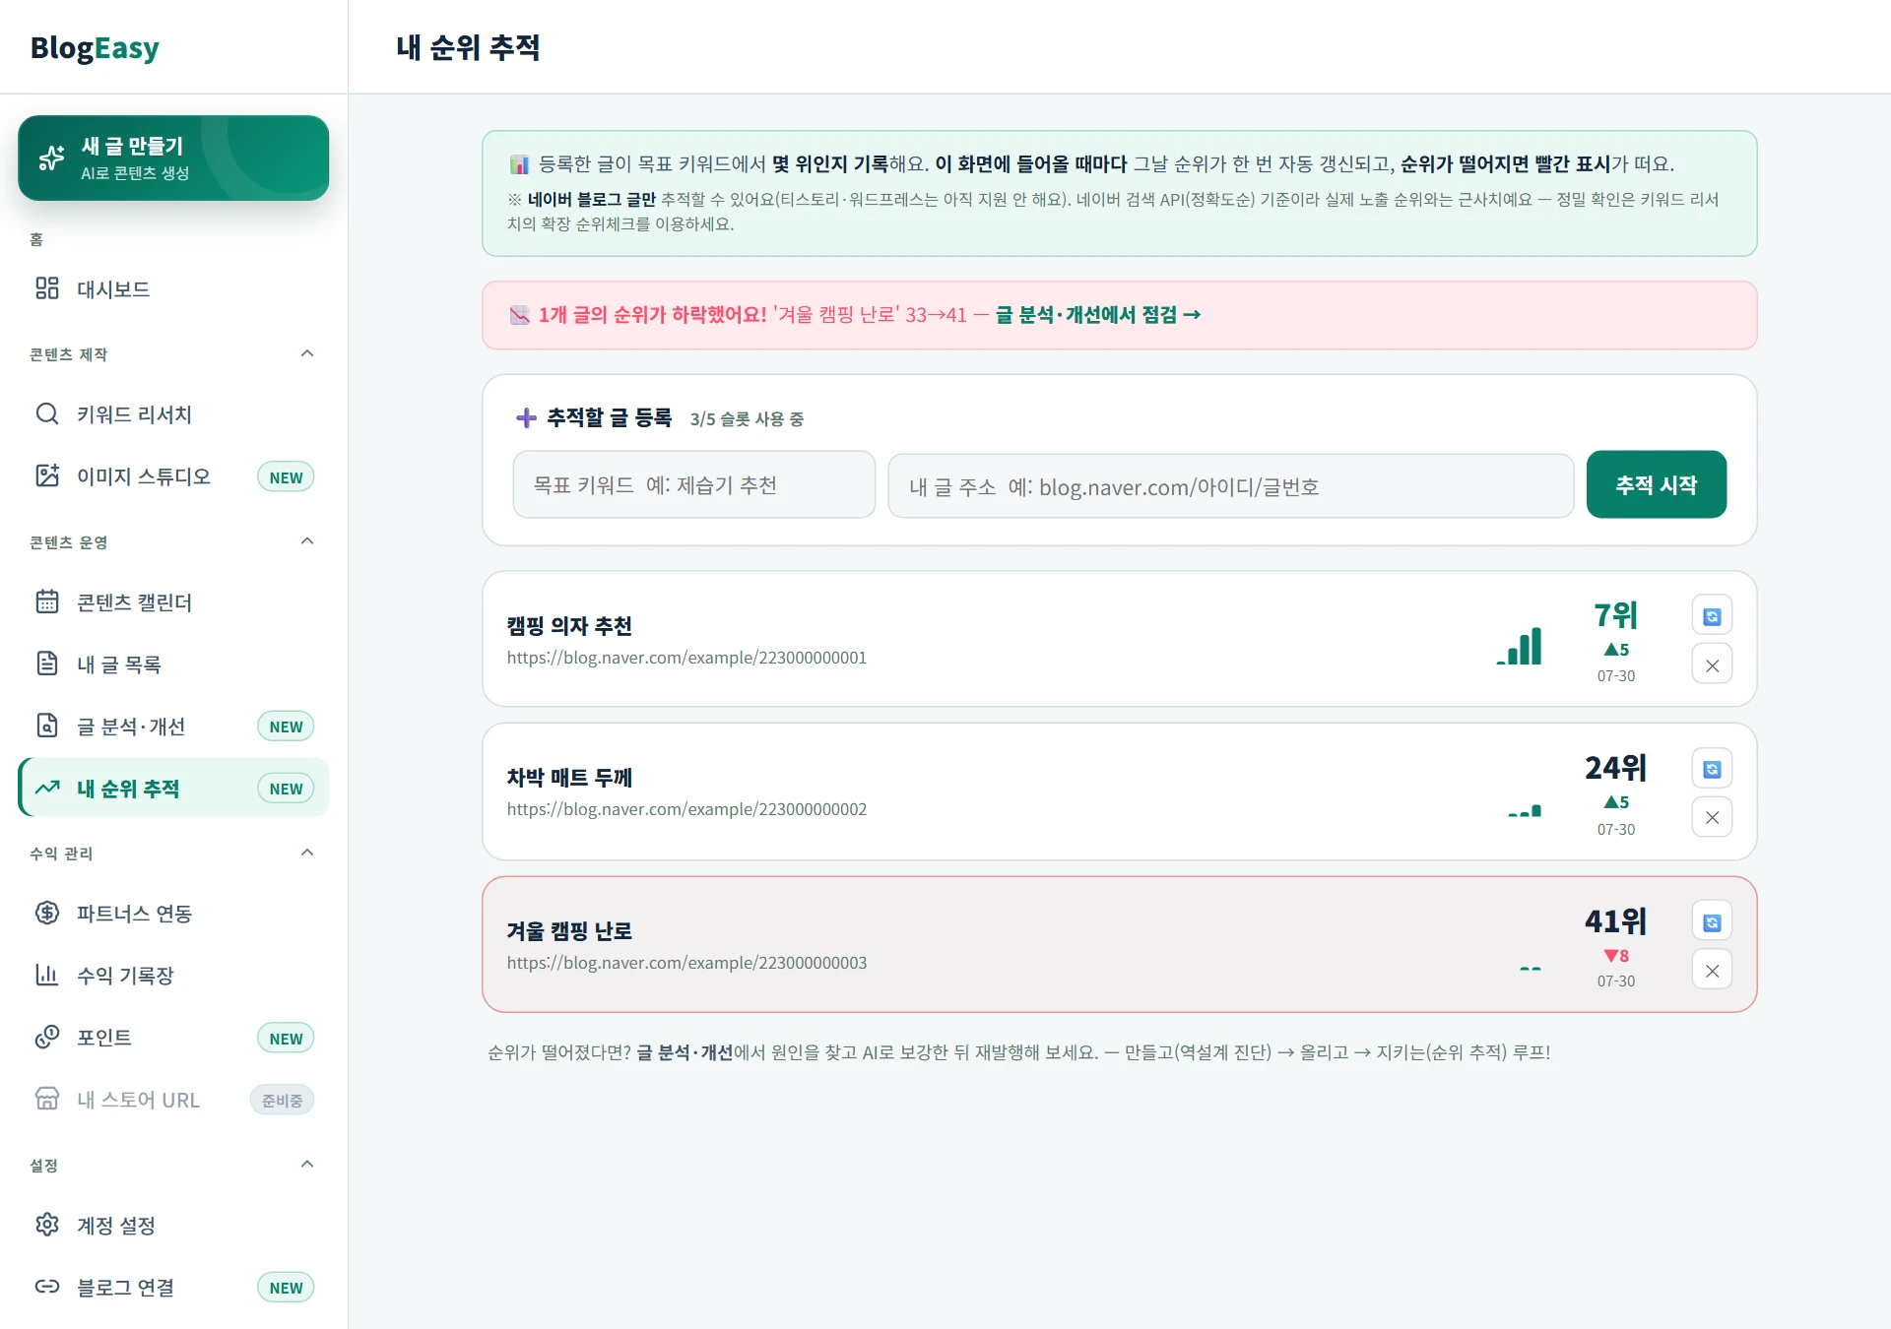Remove the 겨울 캠핑 난로 tracking entry
The height and width of the screenshot is (1329, 1891).
[x=1712, y=971]
